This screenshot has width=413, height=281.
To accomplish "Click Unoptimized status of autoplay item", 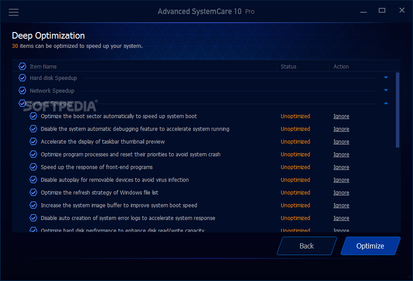I will pyautogui.click(x=295, y=180).
